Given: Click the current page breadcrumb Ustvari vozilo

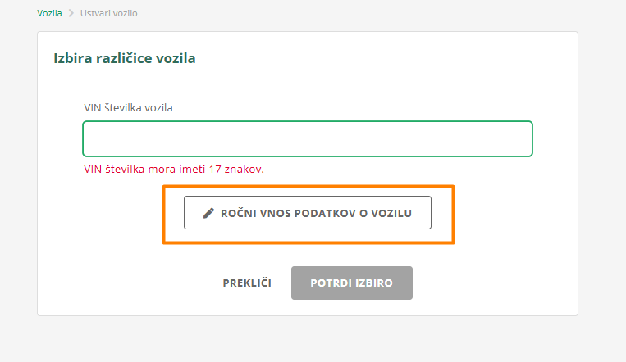Looking at the screenshot, I should (x=109, y=13).
